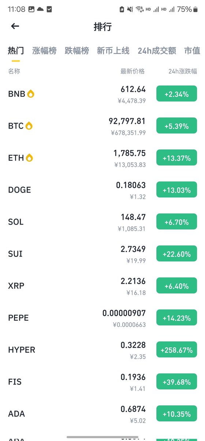Tap the flame icon beside ETH

(x=30, y=158)
